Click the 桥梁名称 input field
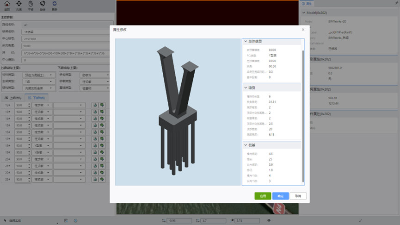The width and height of the screenshot is (400, 225). (68, 32)
